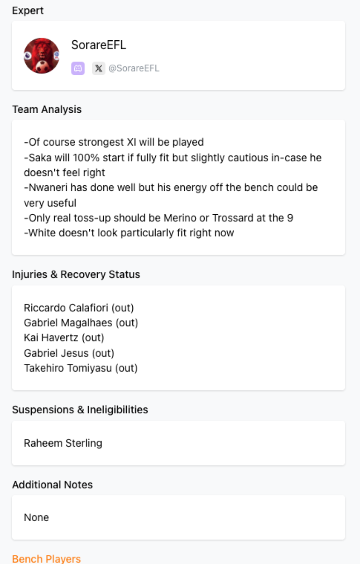The width and height of the screenshot is (360, 564).
Task: Collapse the Additional Notes section
Action: (x=52, y=484)
